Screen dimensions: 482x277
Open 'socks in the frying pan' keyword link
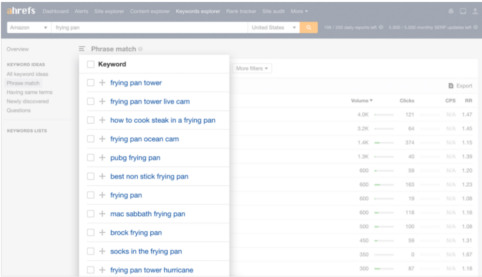click(x=146, y=252)
